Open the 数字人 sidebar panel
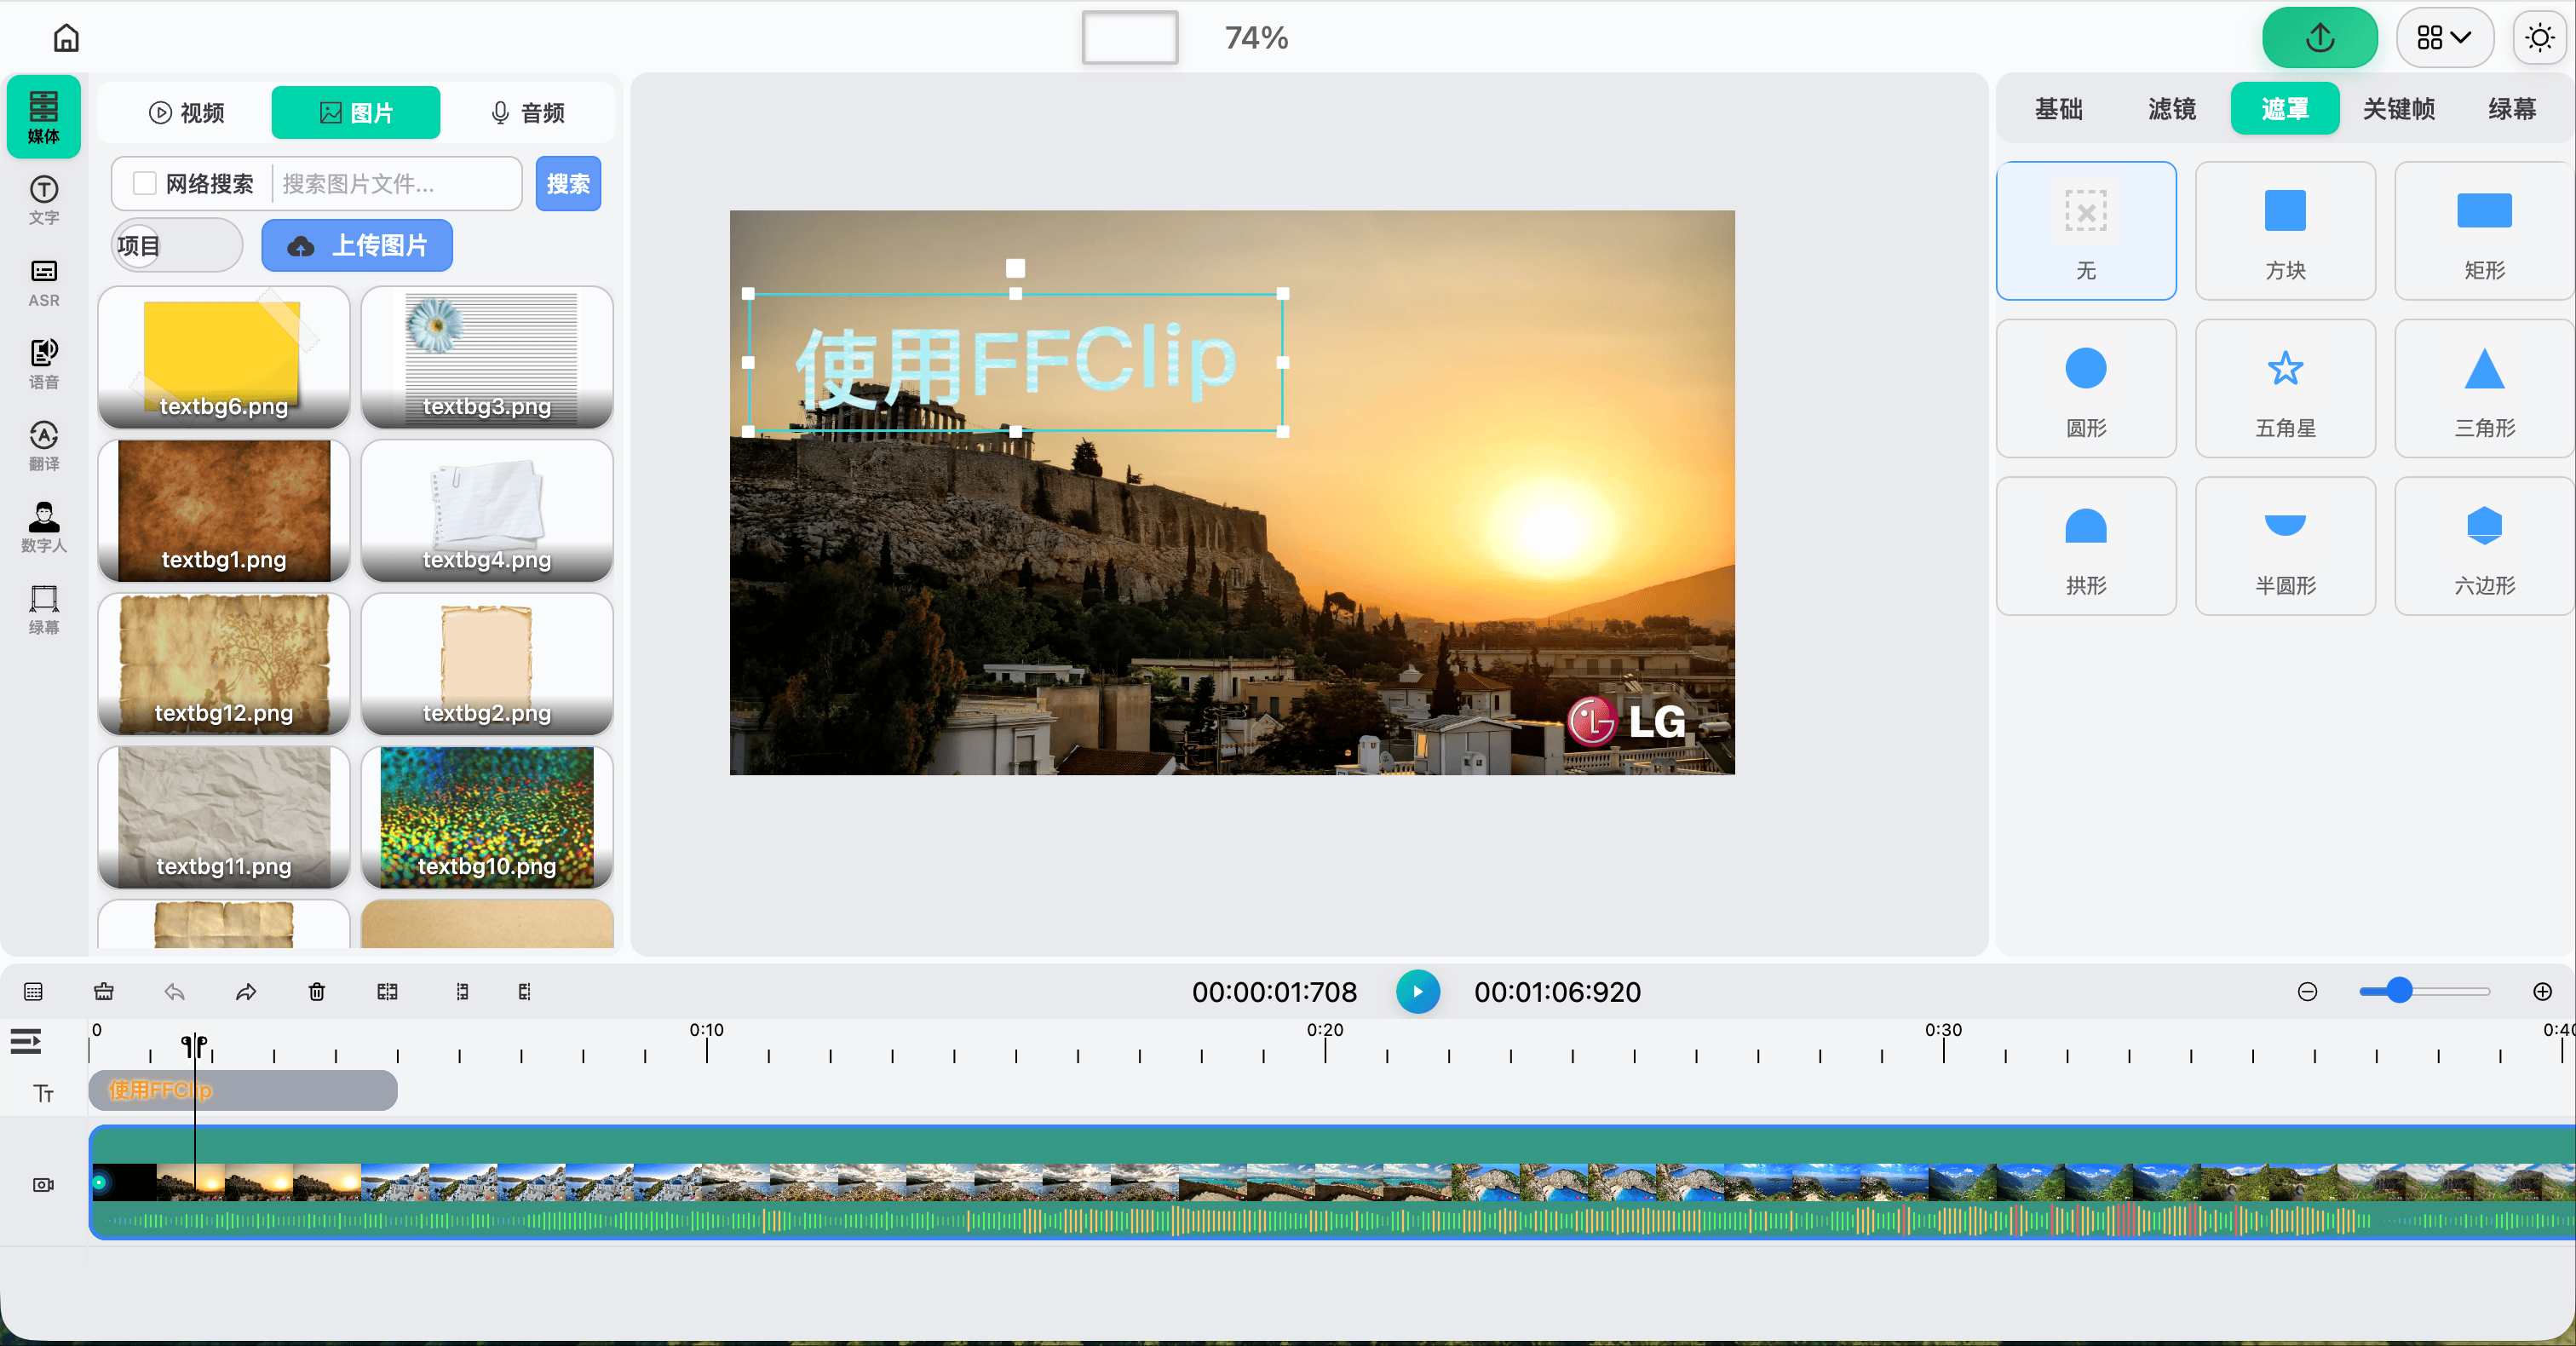Viewport: 2576px width, 1346px height. tap(43, 527)
